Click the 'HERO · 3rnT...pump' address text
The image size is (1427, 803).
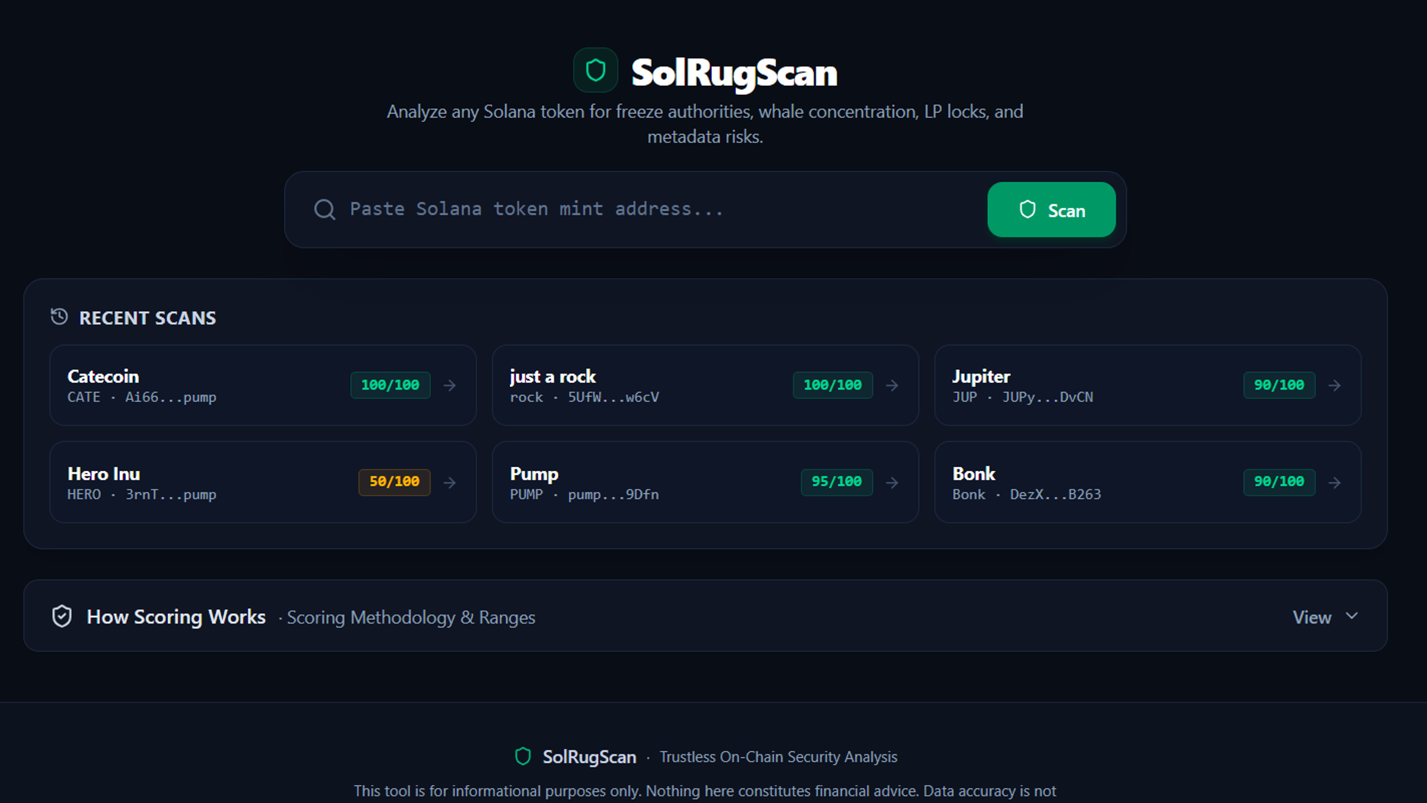142,495
